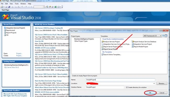
Task: Open the SQL Server (How Do I) link
Action: click(x=12, y=67)
